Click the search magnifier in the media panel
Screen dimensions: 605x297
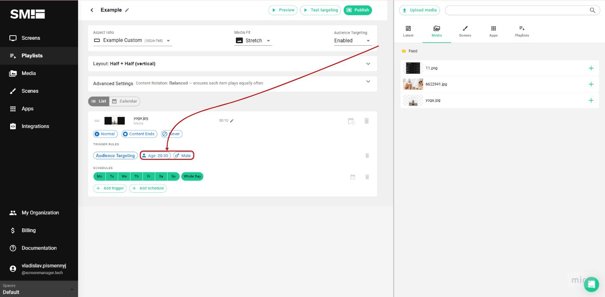coord(592,10)
